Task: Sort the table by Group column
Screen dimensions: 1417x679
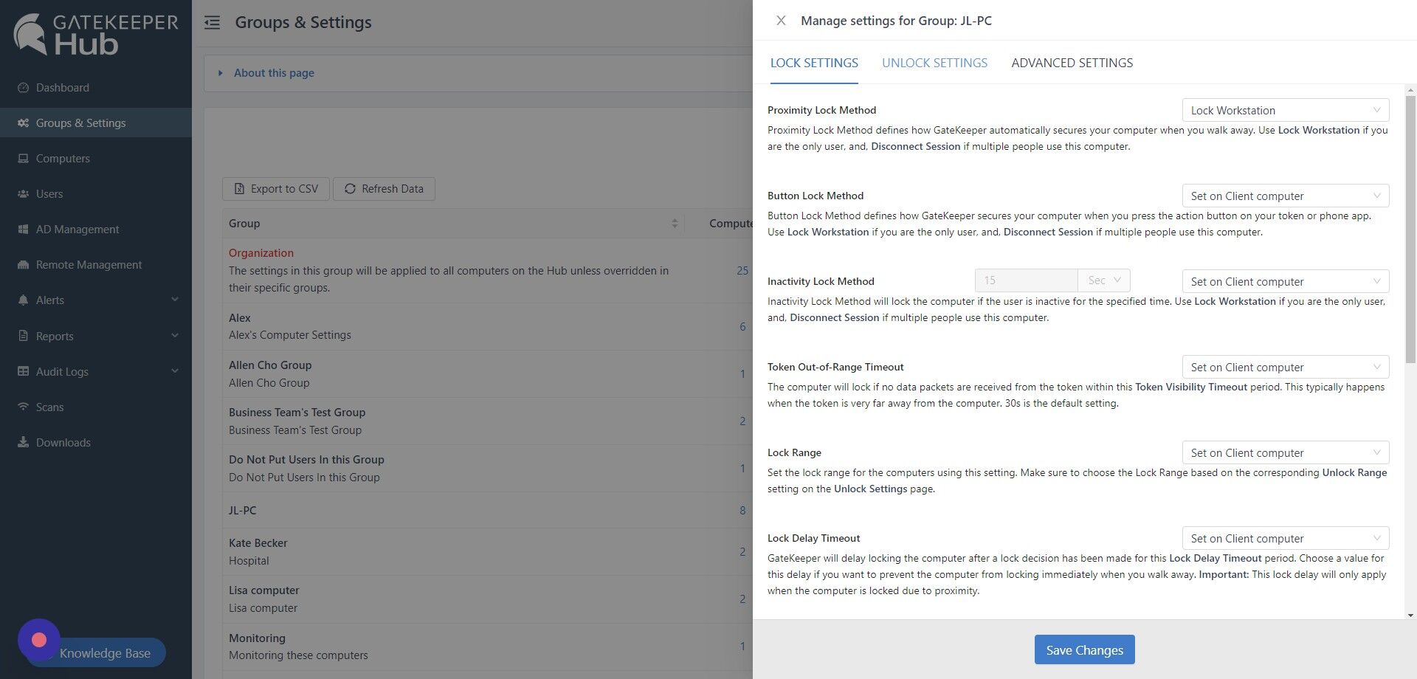Action: [675, 223]
